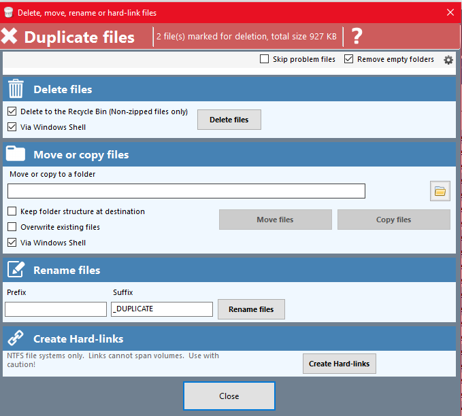Click the 'Suffix' label
This screenshot has height=416, width=462.
point(123,292)
